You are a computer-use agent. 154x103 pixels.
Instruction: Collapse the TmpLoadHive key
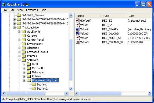14,28
